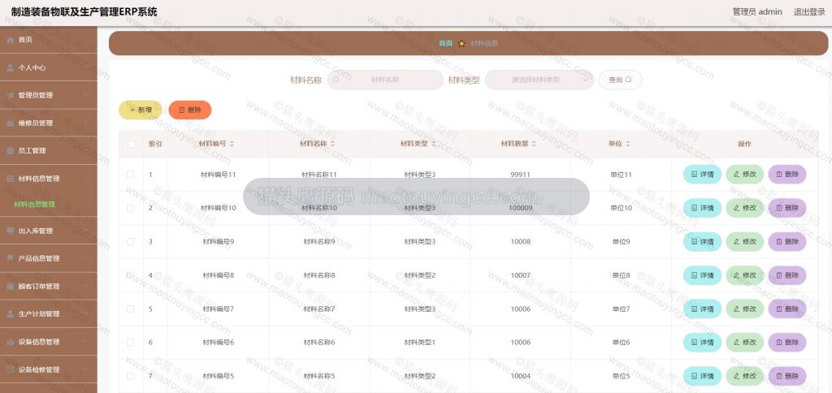Click 删除 for 材料编号8 row
The width and height of the screenshot is (832, 393).
787,275
